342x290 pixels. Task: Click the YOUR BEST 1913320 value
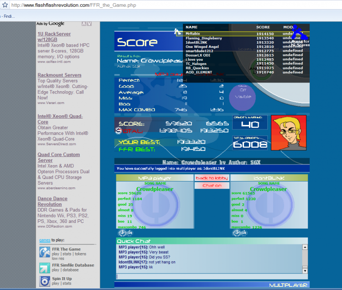191,142
